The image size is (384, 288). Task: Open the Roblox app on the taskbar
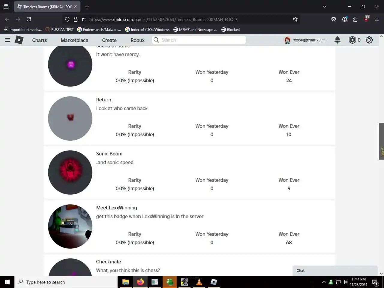point(214,282)
